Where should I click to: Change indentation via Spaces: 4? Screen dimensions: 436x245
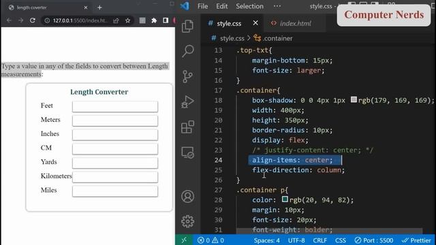(x=266, y=240)
